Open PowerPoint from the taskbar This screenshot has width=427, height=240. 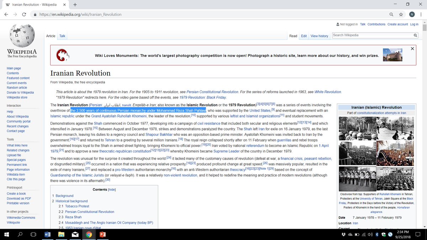[103, 234]
